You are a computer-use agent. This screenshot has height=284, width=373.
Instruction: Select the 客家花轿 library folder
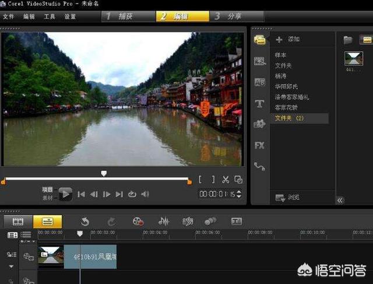pyautogui.click(x=286, y=107)
